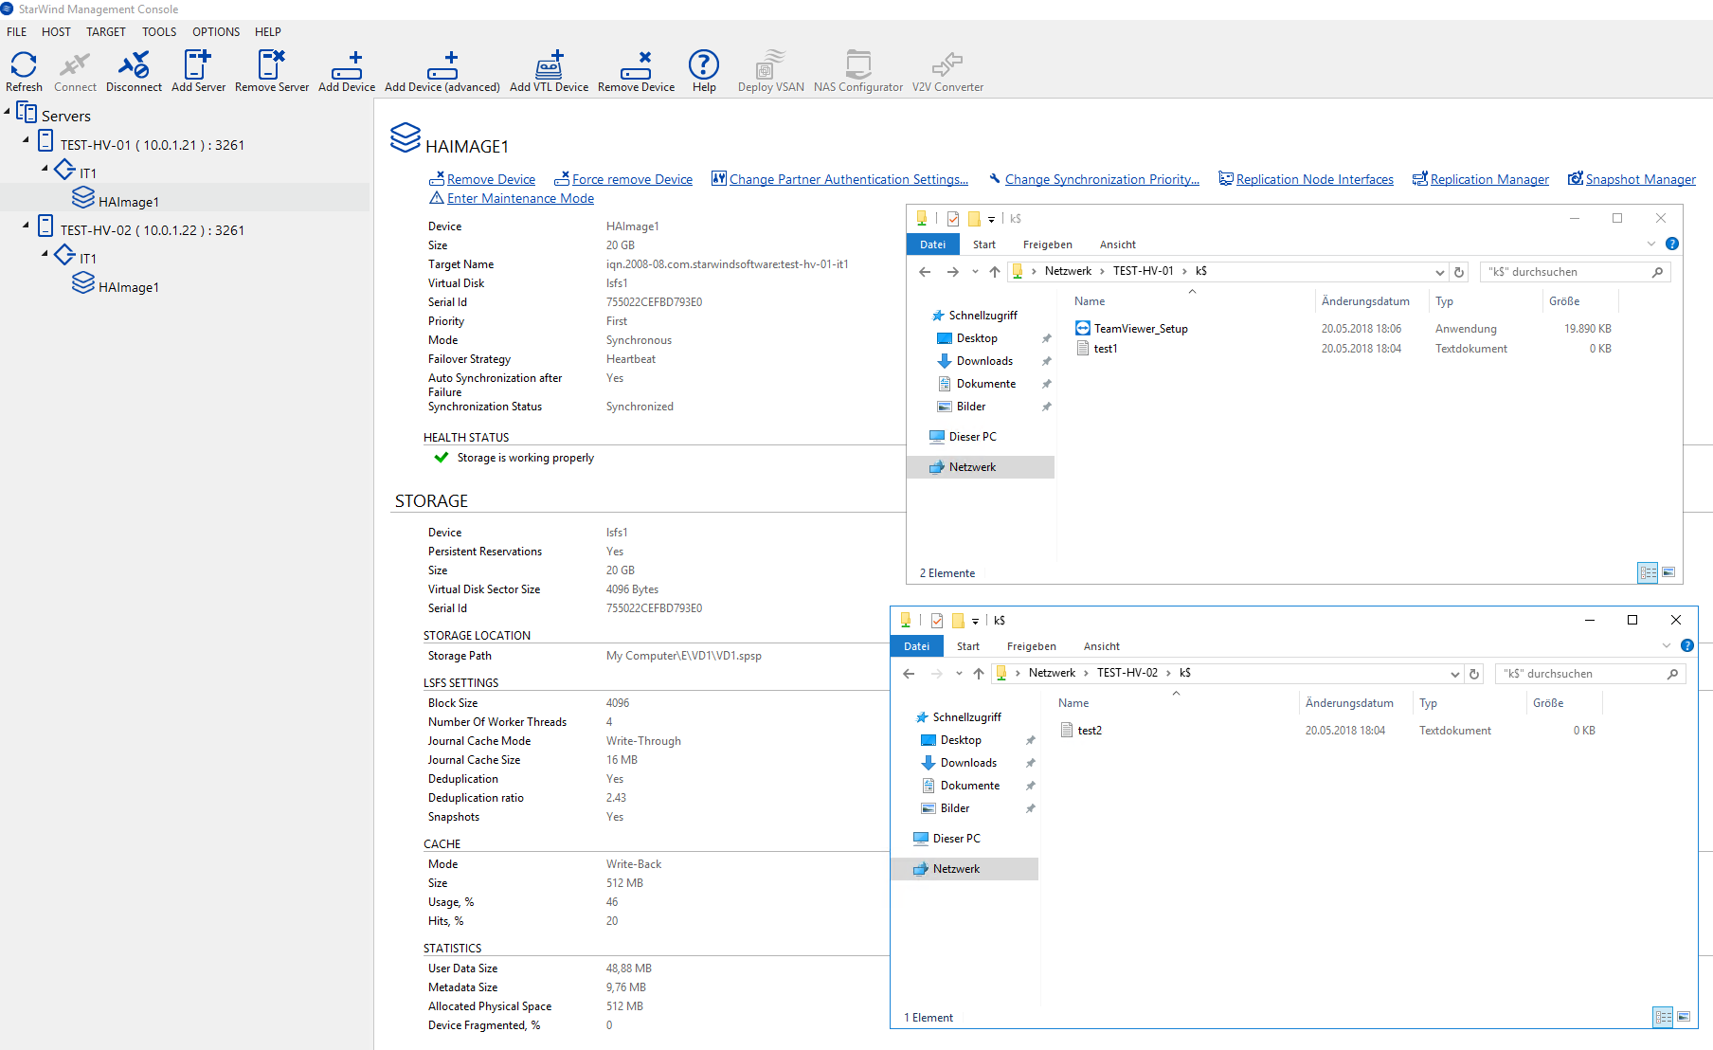Click Add Device (advanced) toolbar icon
Viewport: 1713px width, 1050px height.
(442, 71)
